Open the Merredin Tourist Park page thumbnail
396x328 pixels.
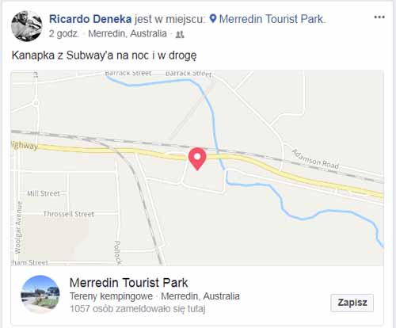point(40,295)
